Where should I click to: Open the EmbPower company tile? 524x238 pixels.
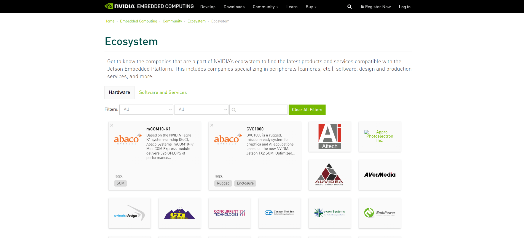point(380,213)
